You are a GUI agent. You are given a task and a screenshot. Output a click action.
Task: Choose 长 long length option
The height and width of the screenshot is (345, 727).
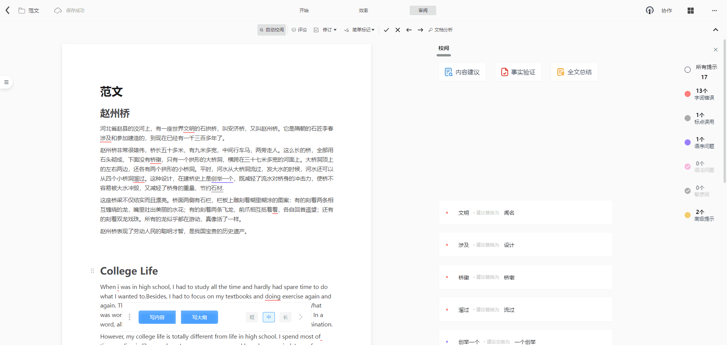(x=285, y=317)
